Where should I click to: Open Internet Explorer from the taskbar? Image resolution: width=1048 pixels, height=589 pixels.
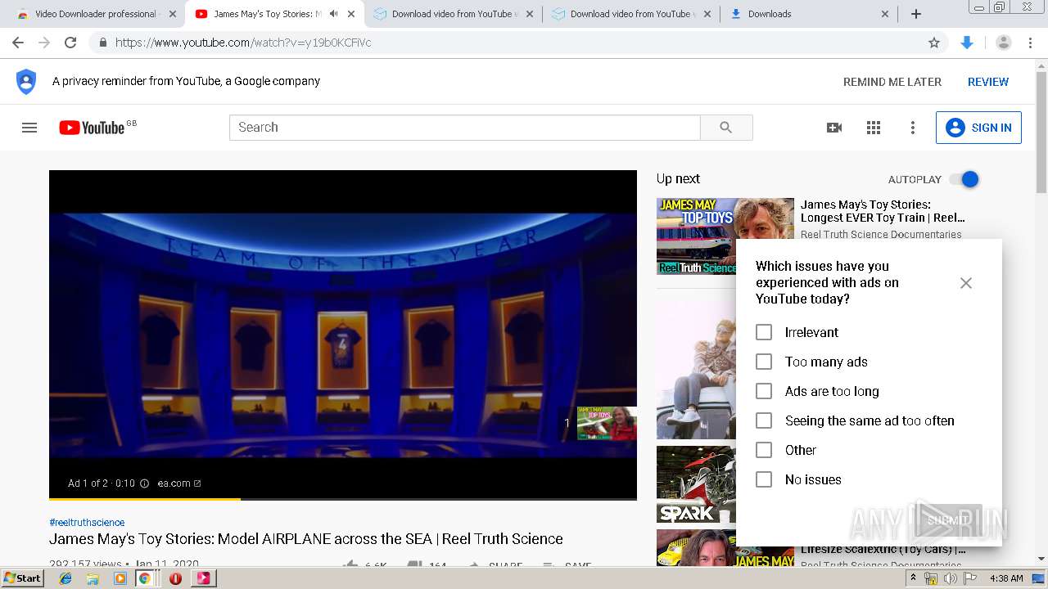[x=65, y=578]
